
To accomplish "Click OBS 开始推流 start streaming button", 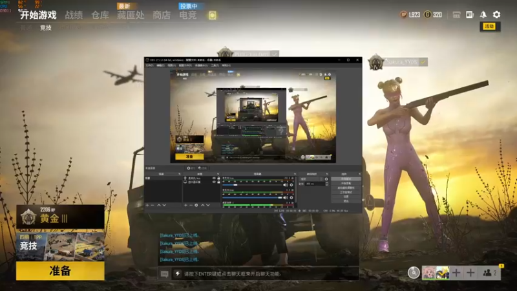I will (x=346, y=179).
